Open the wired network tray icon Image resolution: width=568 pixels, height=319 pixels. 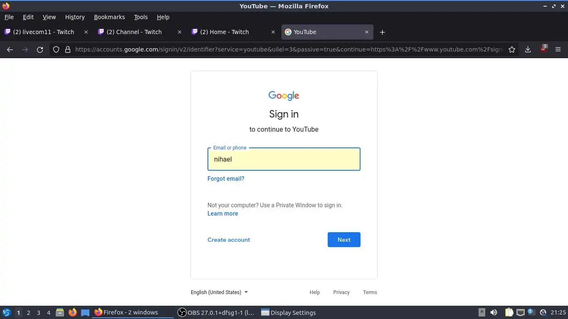click(520, 312)
